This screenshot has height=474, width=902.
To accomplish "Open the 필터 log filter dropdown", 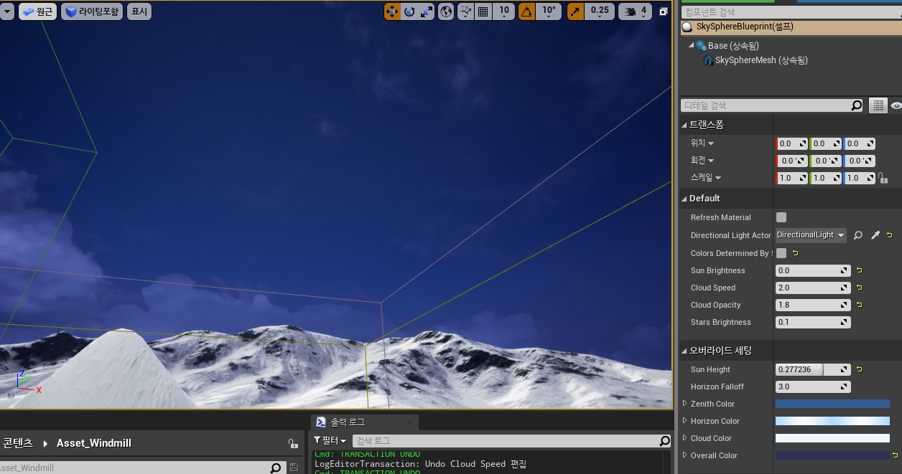I will coord(330,440).
